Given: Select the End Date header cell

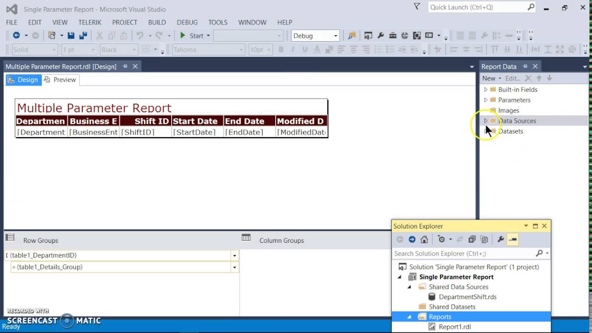Looking at the screenshot, I should coord(249,121).
